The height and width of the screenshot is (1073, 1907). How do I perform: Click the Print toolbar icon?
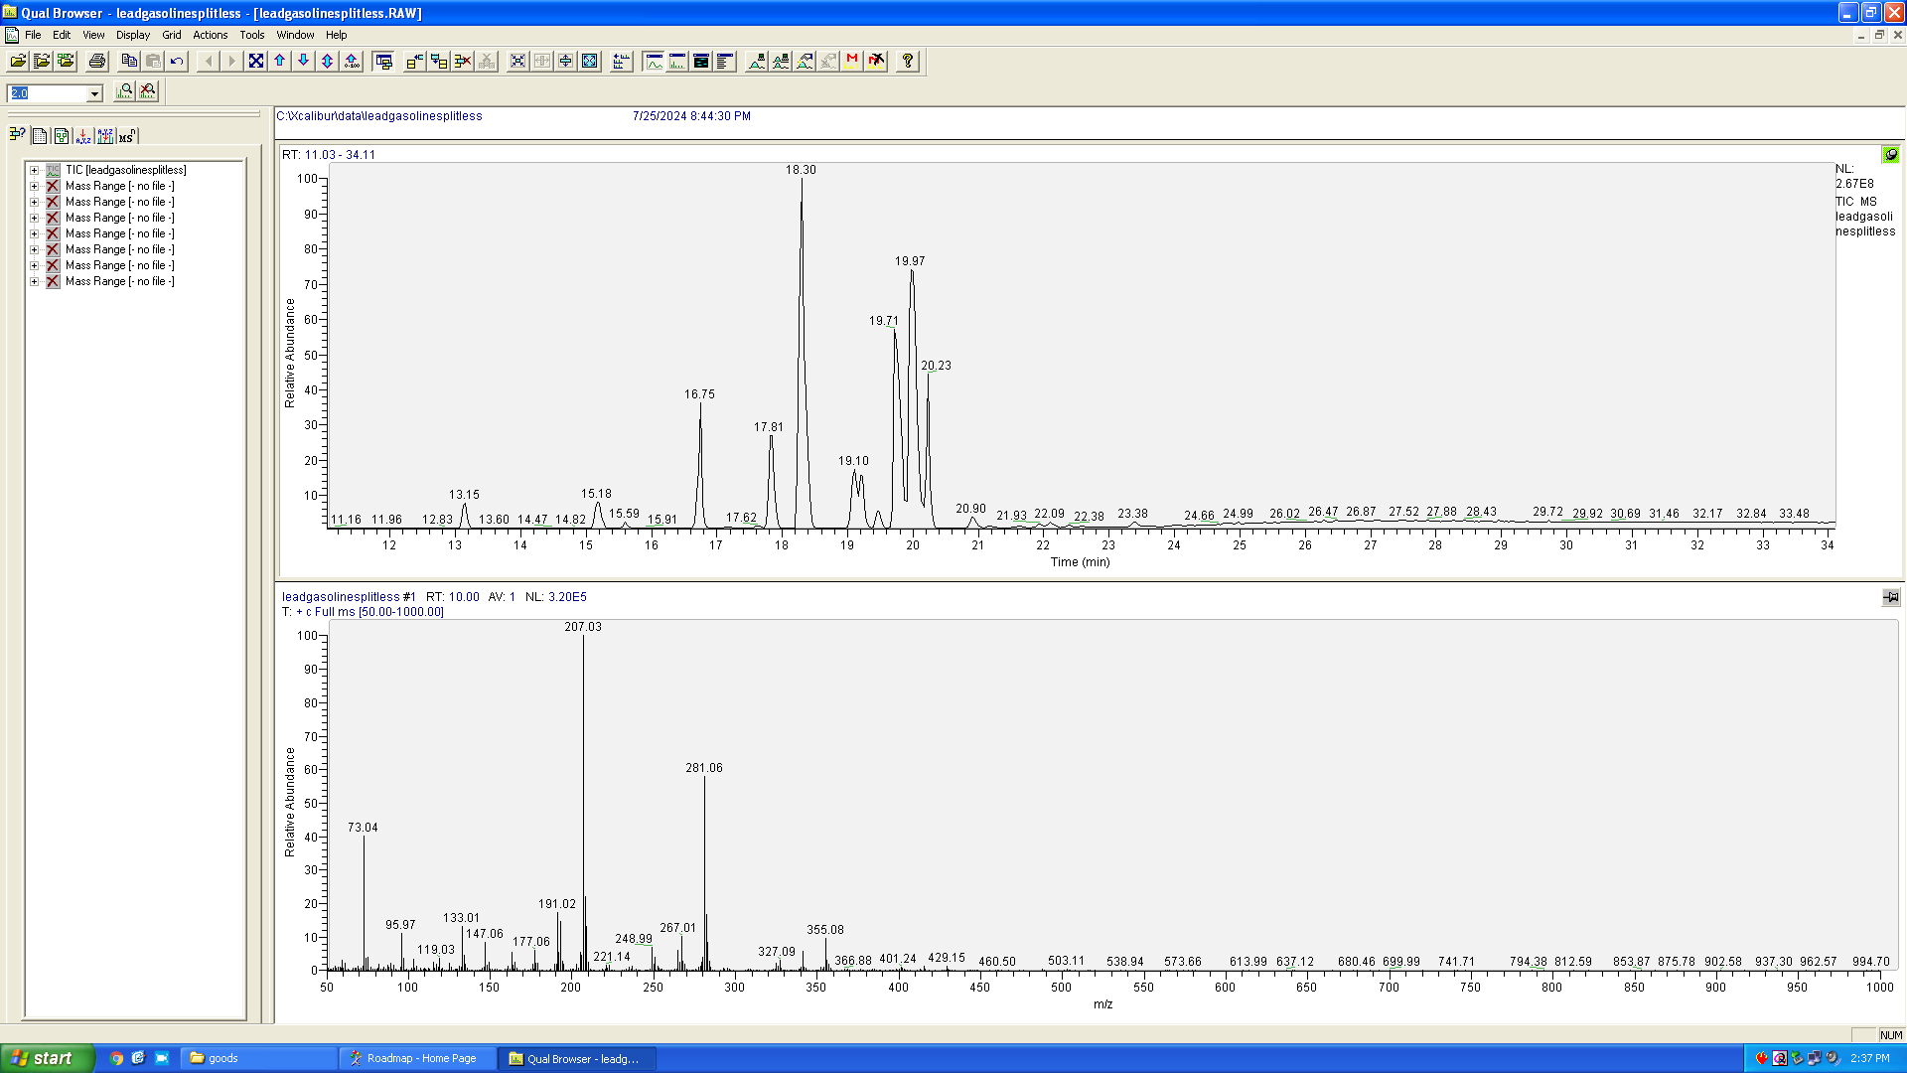click(x=97, y=62)
